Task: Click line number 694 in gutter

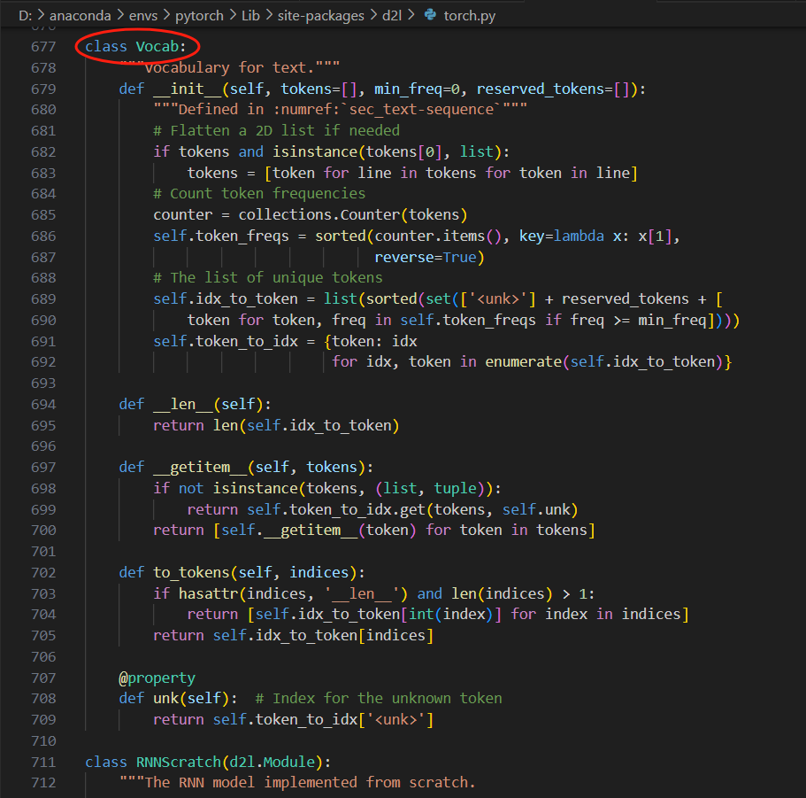Action: point(43,405)
